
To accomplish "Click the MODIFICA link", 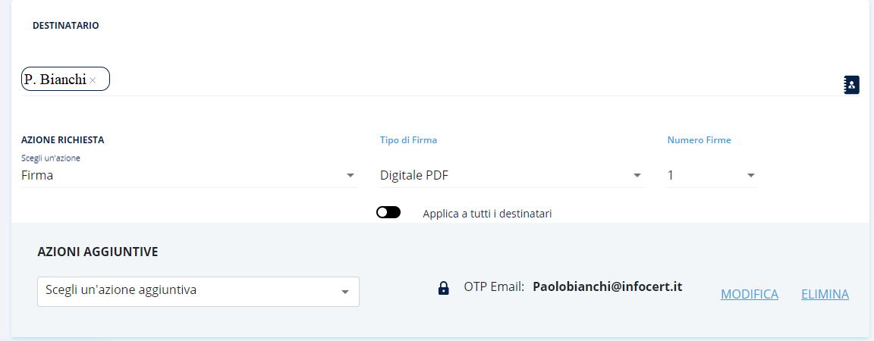I will [x=749, y=294].
